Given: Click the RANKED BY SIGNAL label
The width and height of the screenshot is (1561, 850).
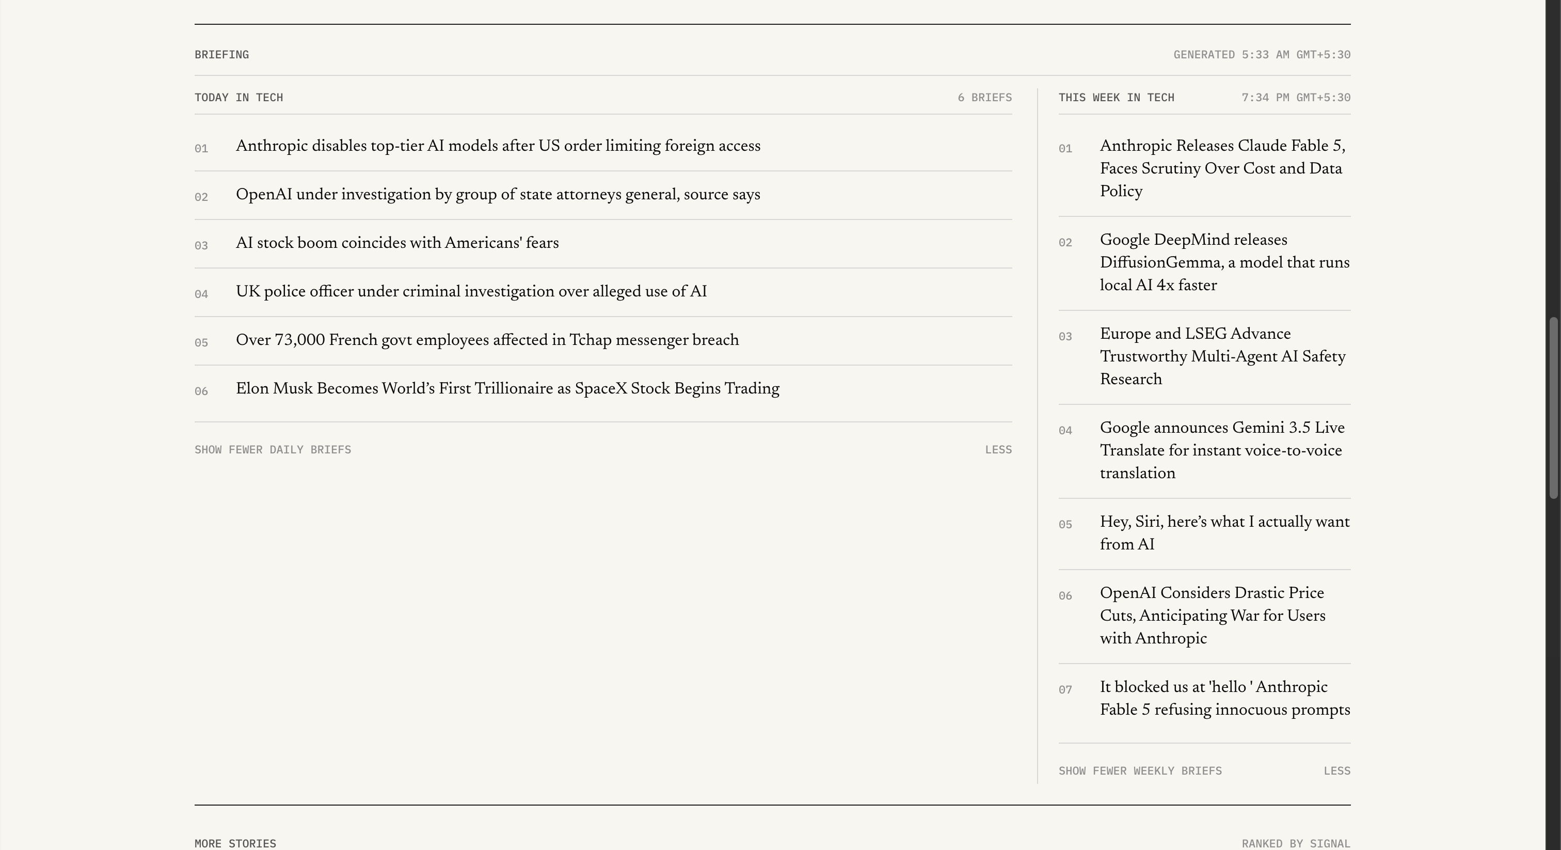Looking at the screenshot, I should pos(1296,843).
